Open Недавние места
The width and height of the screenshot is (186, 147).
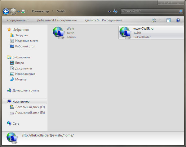pos(27,41)
